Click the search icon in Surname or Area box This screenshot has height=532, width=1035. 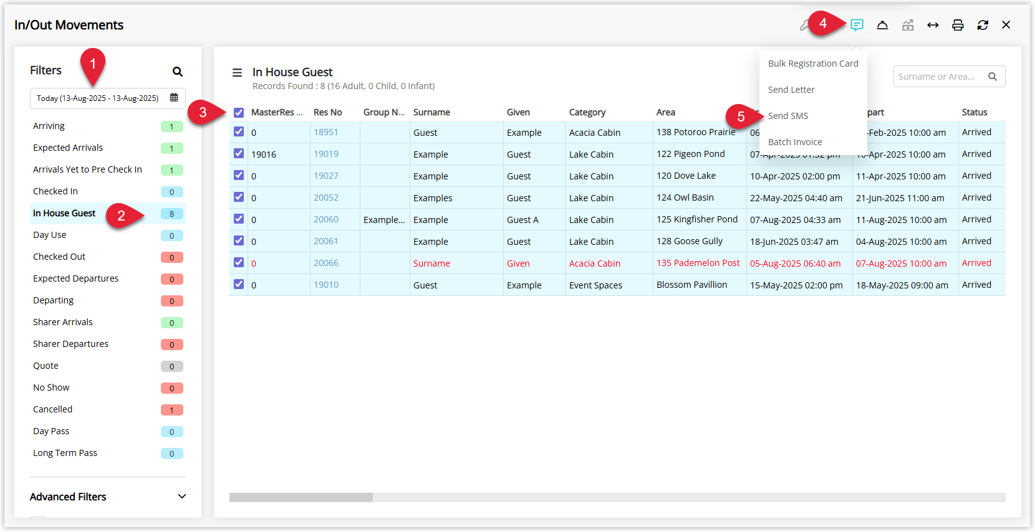click(x=993, y=77)
